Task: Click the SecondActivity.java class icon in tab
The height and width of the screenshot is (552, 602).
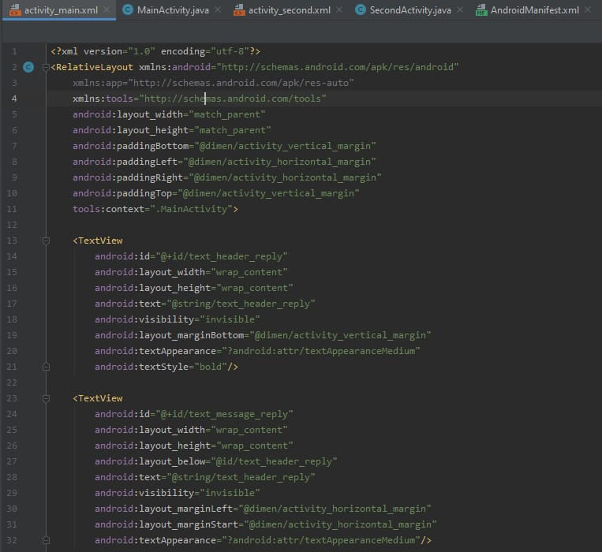Action: (x=360, y=9)
